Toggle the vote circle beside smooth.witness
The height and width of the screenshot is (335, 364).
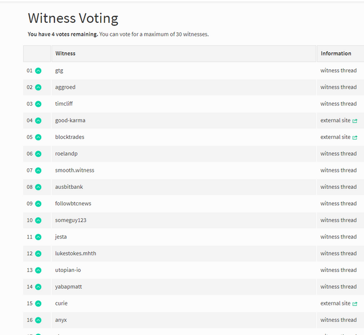coord(38,171)
